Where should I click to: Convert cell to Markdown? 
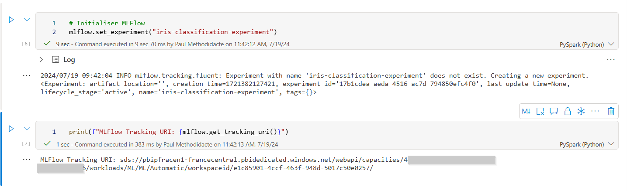(x=526, y=111)
